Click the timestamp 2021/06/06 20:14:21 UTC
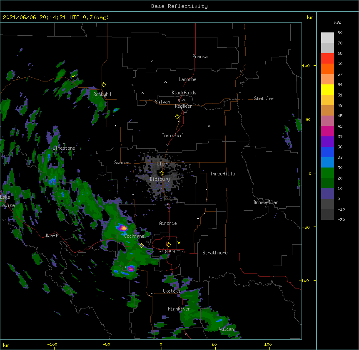Image resolution: width=359 pixels, height=350 pixels. 41,17
